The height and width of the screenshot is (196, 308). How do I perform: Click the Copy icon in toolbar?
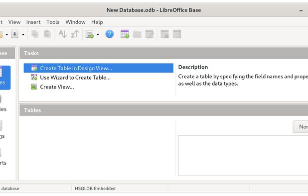pos(35,34)
